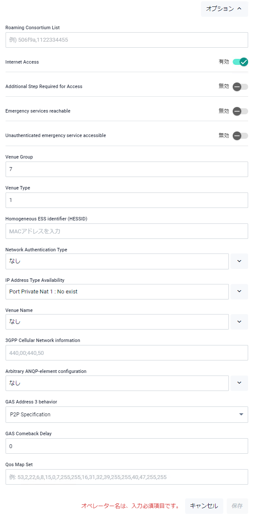Expand Arbitrary ANQP-element configuration chevron

click(x=239, y=383)
